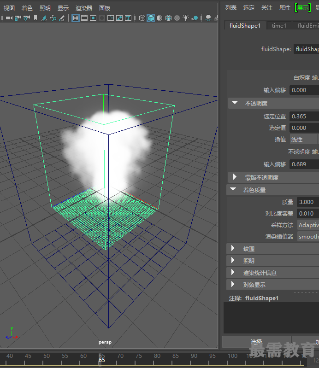
Task: Toggle the gate mask icon
Action: pyautogui.click(x=102, y=18)
